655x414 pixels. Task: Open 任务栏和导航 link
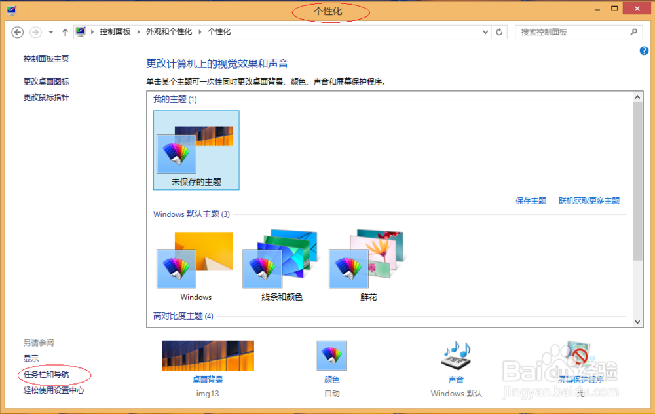pyautogui.click(x=47, y=374)
